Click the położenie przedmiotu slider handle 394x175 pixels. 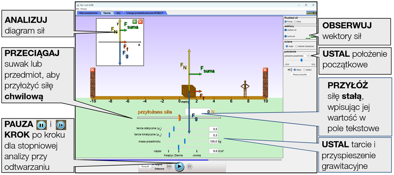point(301,60)
